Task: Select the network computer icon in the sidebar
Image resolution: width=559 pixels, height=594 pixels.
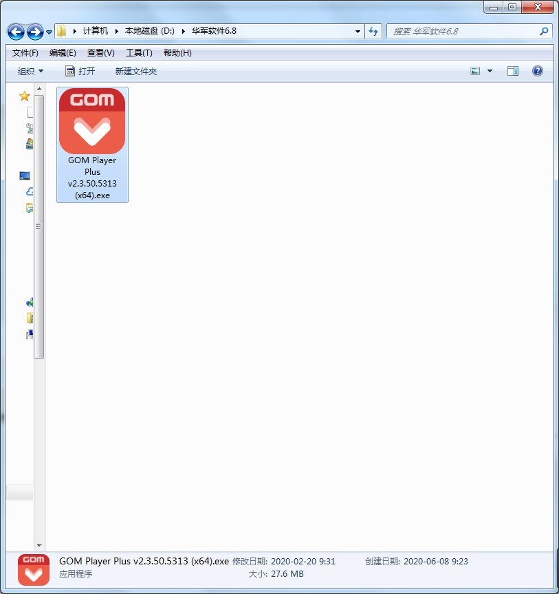Action: click(30, 334)
